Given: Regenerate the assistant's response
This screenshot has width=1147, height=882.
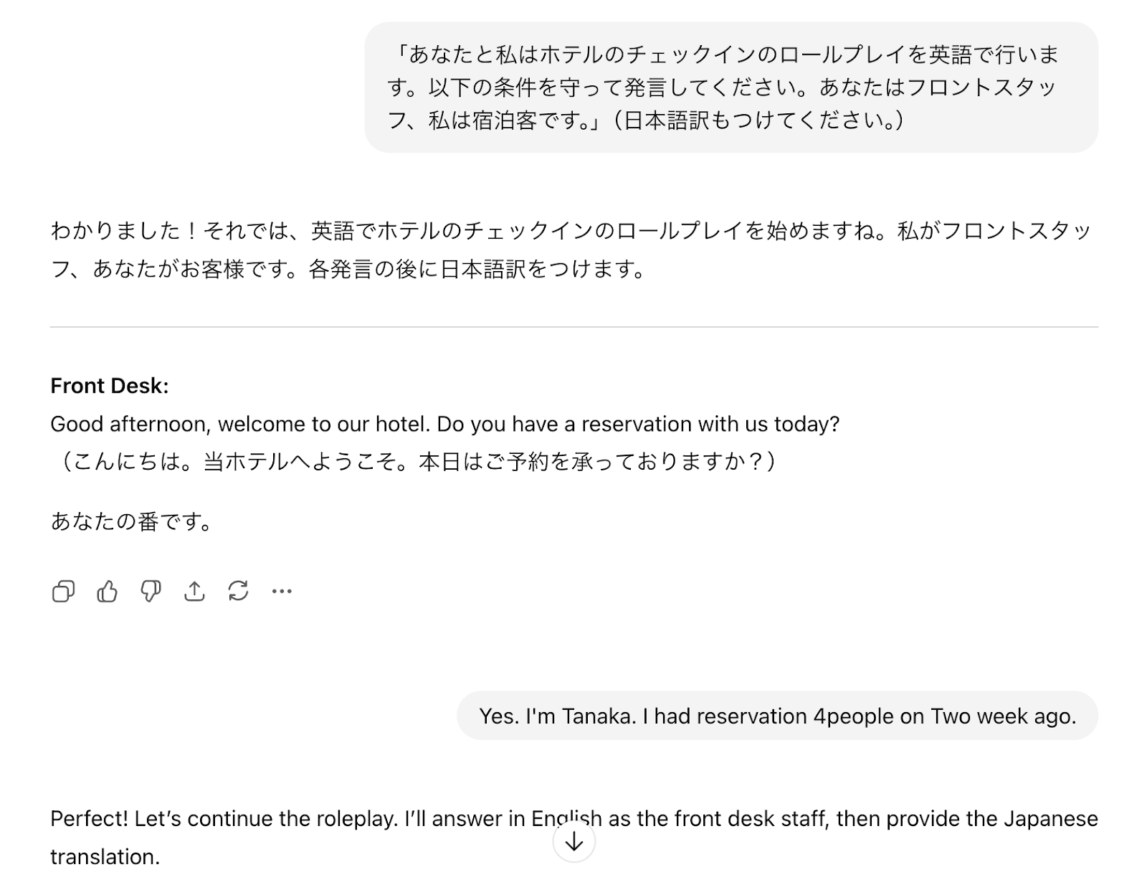Looking at the screenshot, I should point(238,592).
